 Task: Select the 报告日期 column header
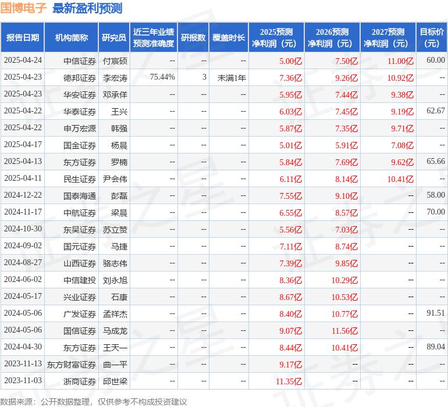click(23, 38)
